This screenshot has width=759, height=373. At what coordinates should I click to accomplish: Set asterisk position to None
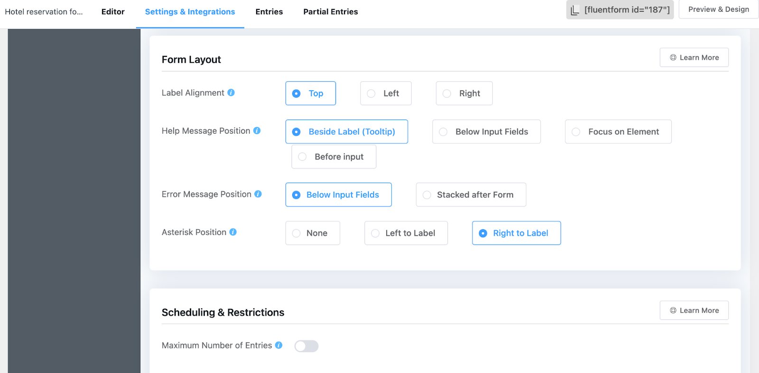pyautogui.click(x=312, y=233)
